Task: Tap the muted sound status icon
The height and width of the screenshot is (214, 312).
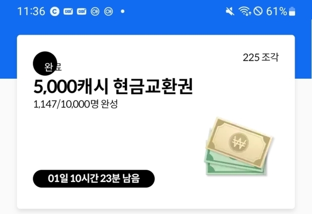Action: click(230, 11)
